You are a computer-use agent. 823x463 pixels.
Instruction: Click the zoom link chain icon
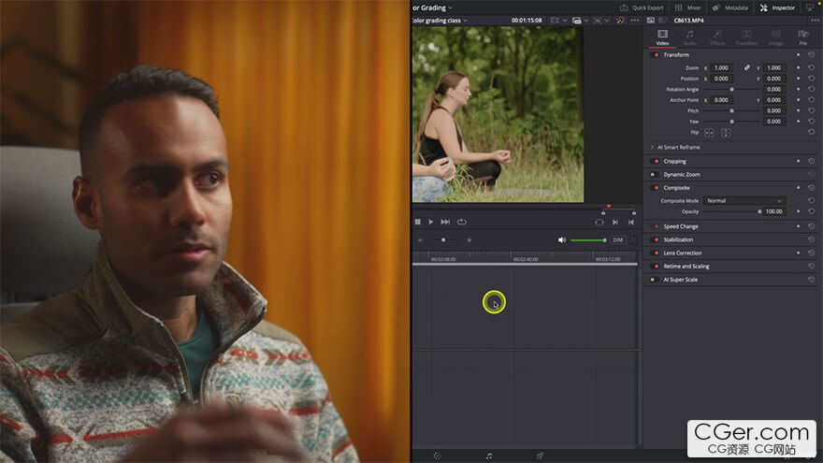(x=747, y=67)
